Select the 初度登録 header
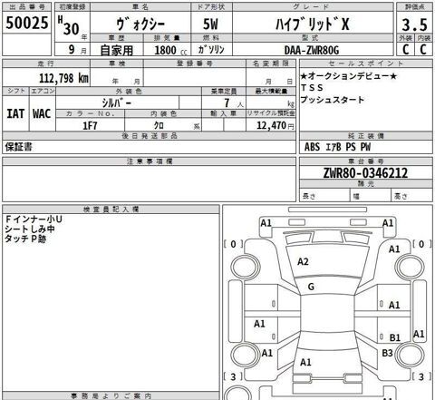 click(72, 7)
